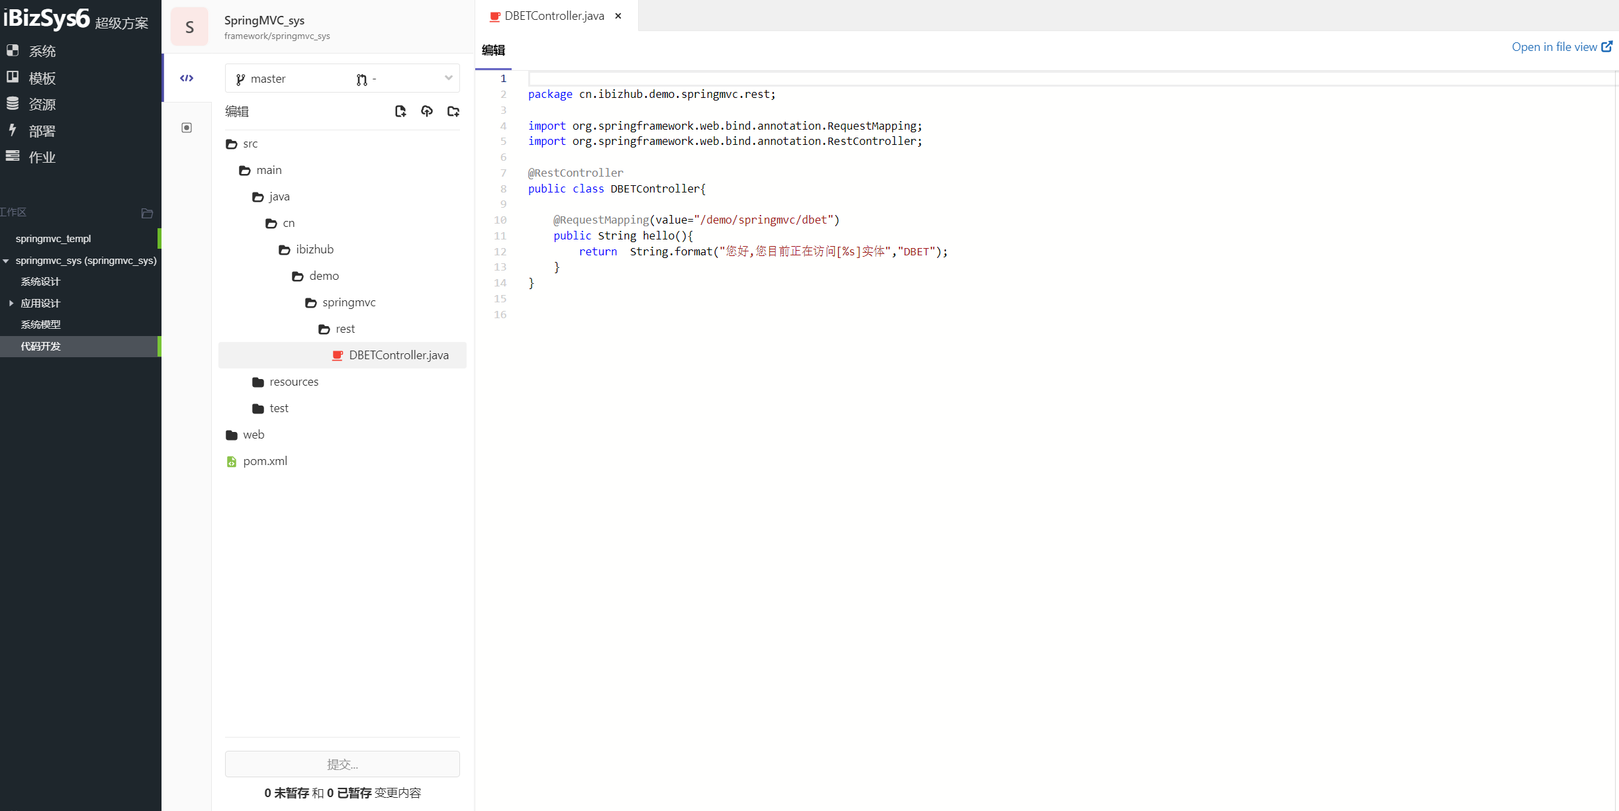
Task: Select DBETController.java in file tree
Action: [342, 355]
